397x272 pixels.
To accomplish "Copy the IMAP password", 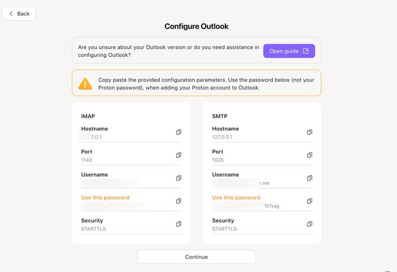I will (x=178, y=201).
